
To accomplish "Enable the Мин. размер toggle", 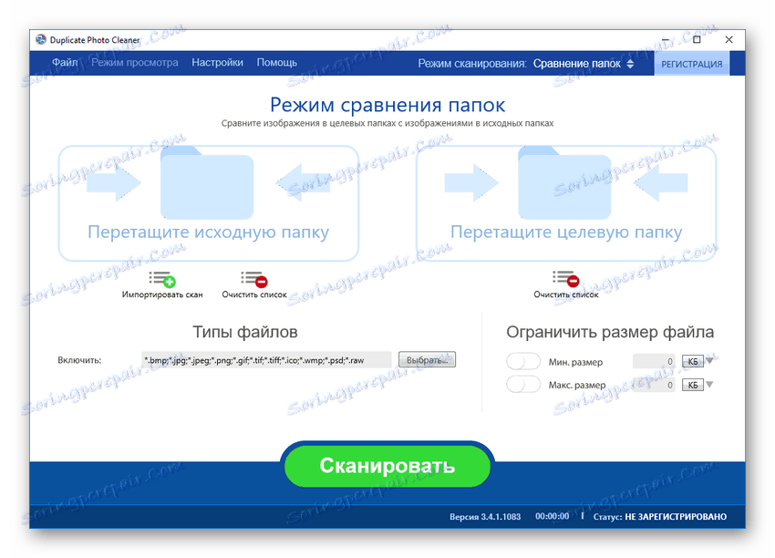I will pos(523,361).
